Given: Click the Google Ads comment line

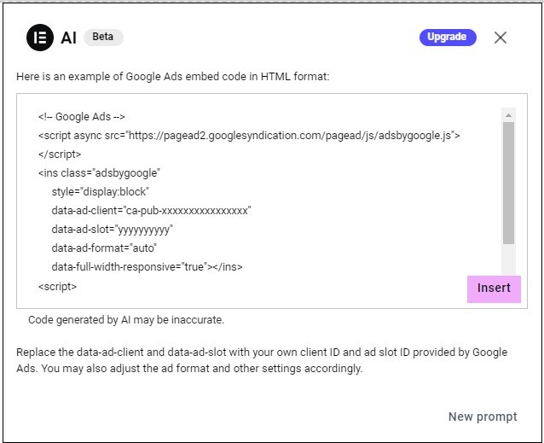Looking at the screenshot, I should point(82,117).
